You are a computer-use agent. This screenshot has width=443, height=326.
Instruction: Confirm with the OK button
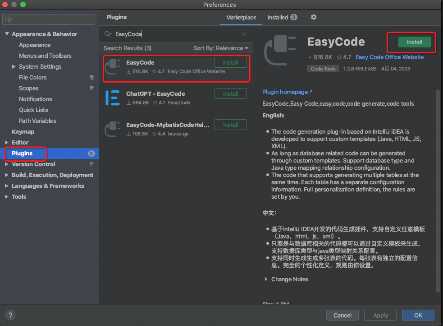point(418,315)
